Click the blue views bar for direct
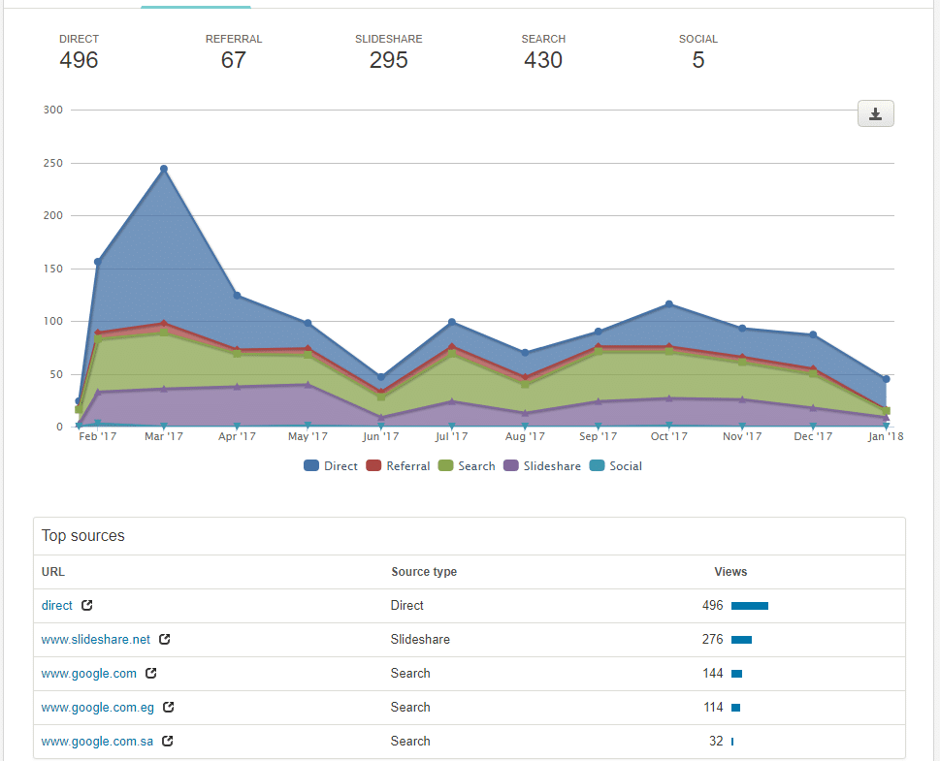 click(x=749, y=606)
